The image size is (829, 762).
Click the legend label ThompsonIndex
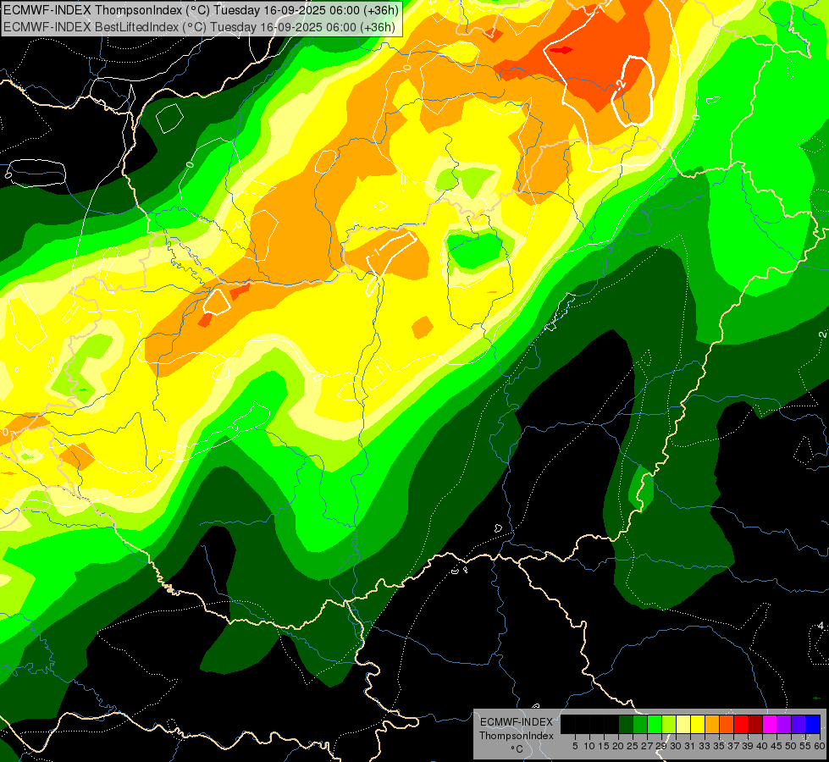[517, 736]
